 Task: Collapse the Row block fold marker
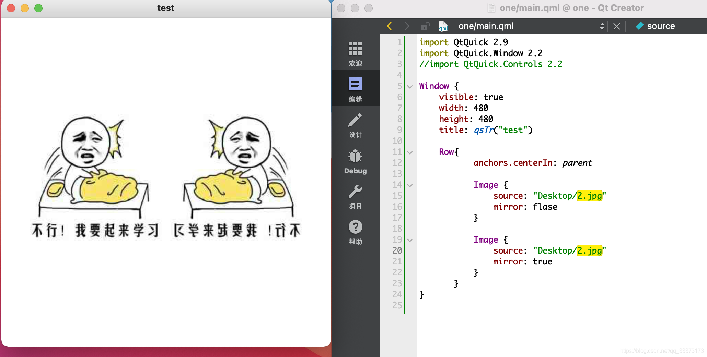click(409, 152)
